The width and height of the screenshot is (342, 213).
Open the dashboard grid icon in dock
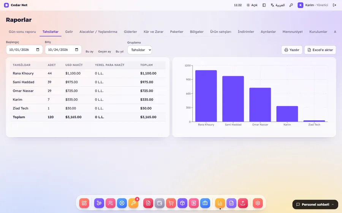pyautogui.click(x=84, y=203)
